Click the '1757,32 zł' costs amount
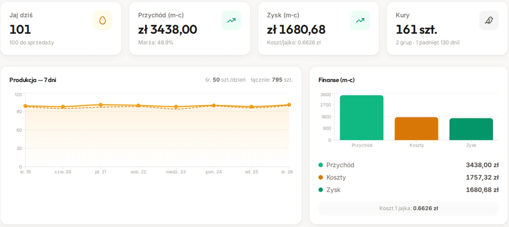This screenshot has height=227, width=509. (x=482, y=177)
